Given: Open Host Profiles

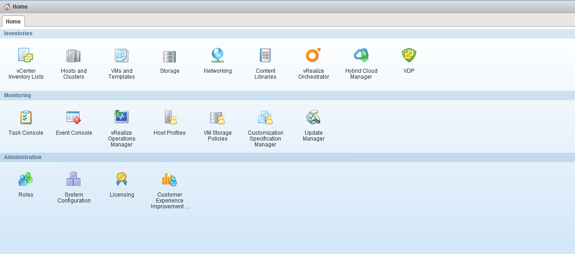Looking at the screenshot, I should pyautogui.click(x=170, y=118).
